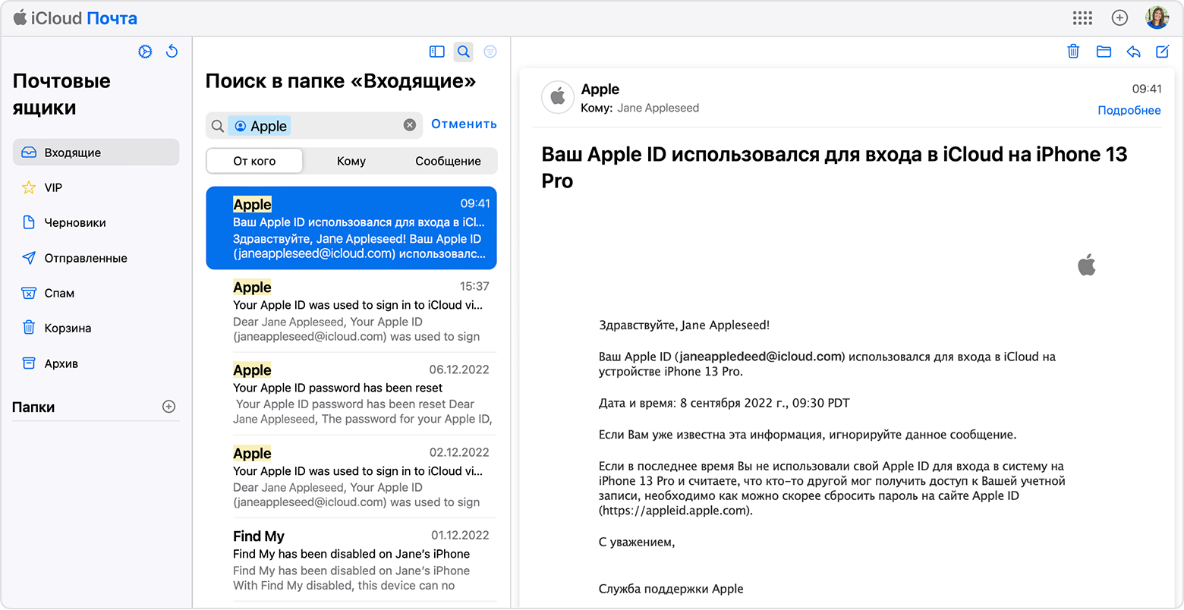Click the Дата и время line in email

(724, 403)
